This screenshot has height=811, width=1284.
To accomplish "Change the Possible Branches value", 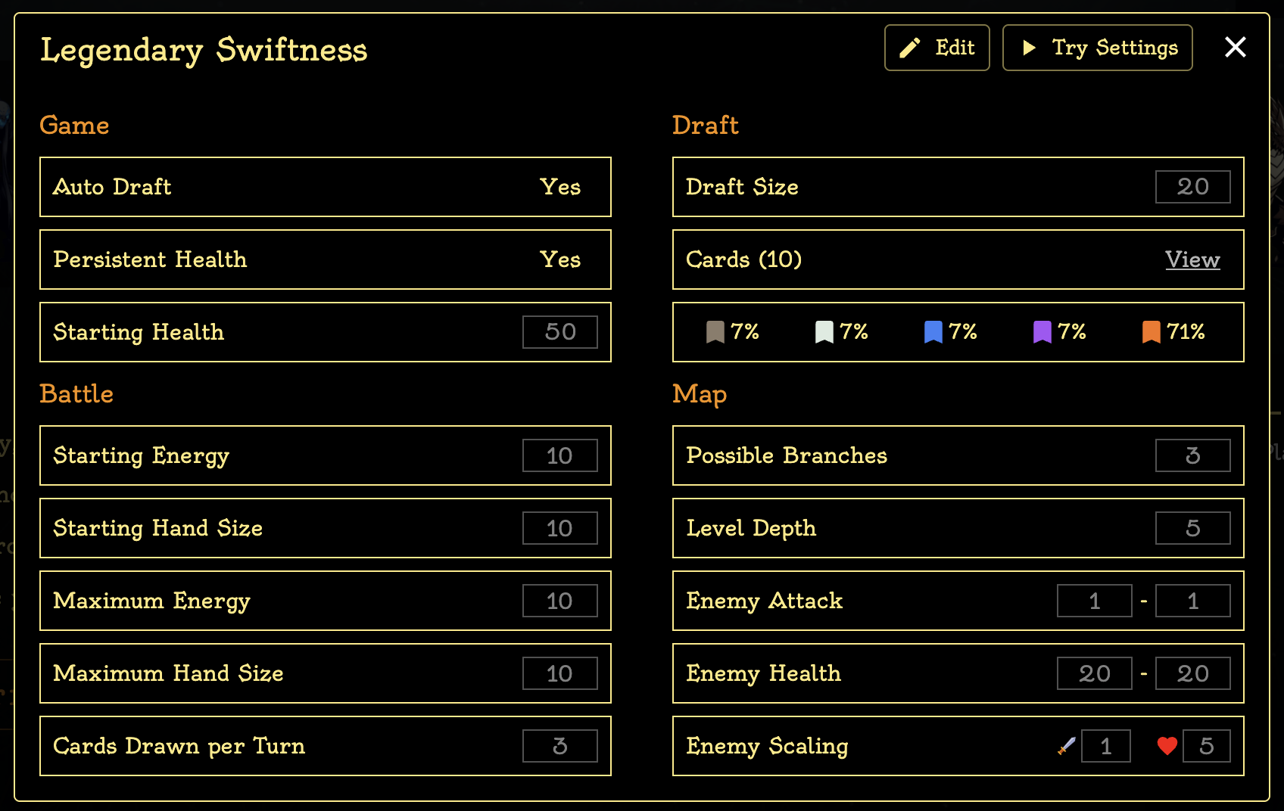I will tap(1193, 455).
